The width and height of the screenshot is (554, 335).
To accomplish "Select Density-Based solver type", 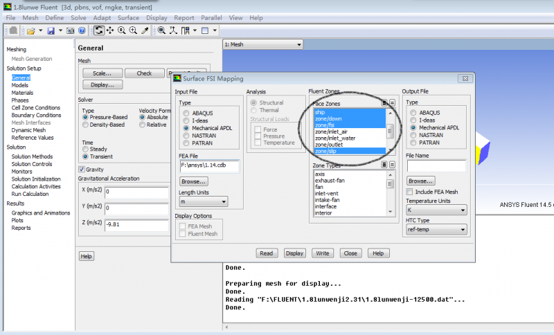I will pos(85,125).
